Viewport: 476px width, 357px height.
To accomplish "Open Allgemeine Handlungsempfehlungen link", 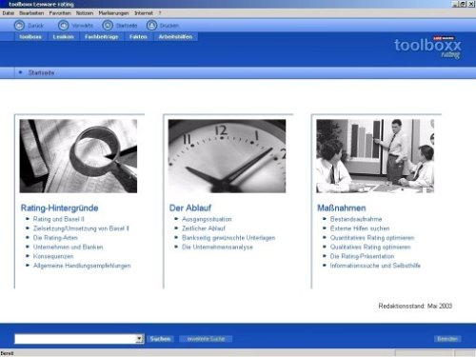I will tap(82, 266).
